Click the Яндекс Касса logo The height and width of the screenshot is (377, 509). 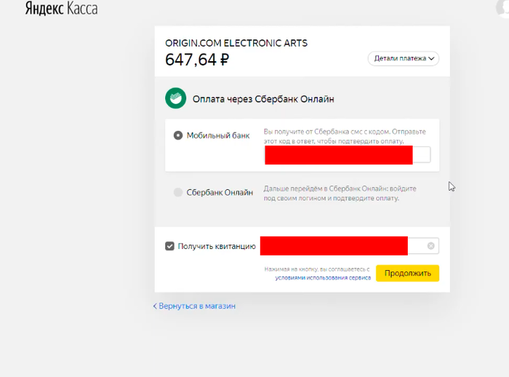coord(61,9)
